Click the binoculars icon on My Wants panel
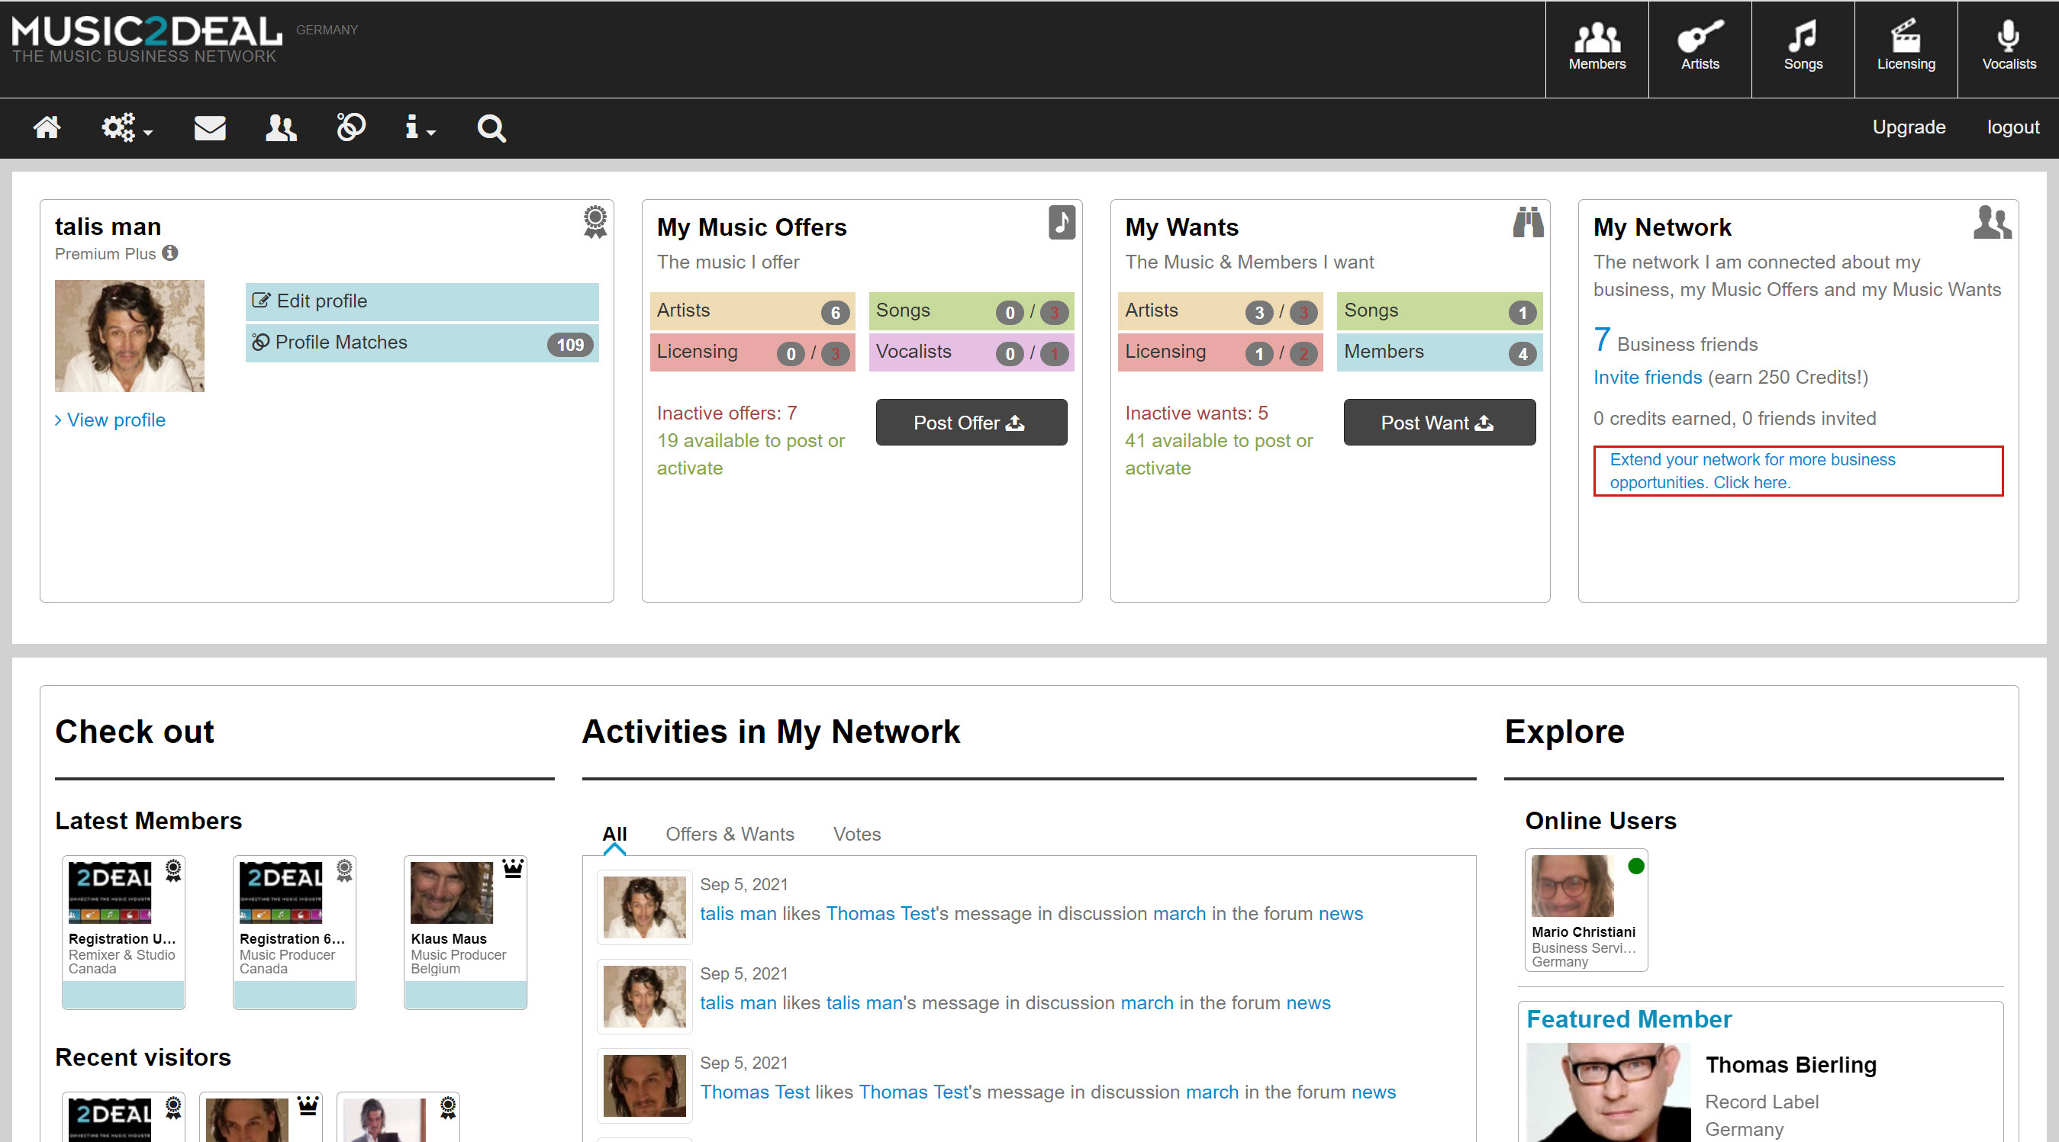The height and width of the screenshot is (1142, 2059). (x=1528, y=223)
